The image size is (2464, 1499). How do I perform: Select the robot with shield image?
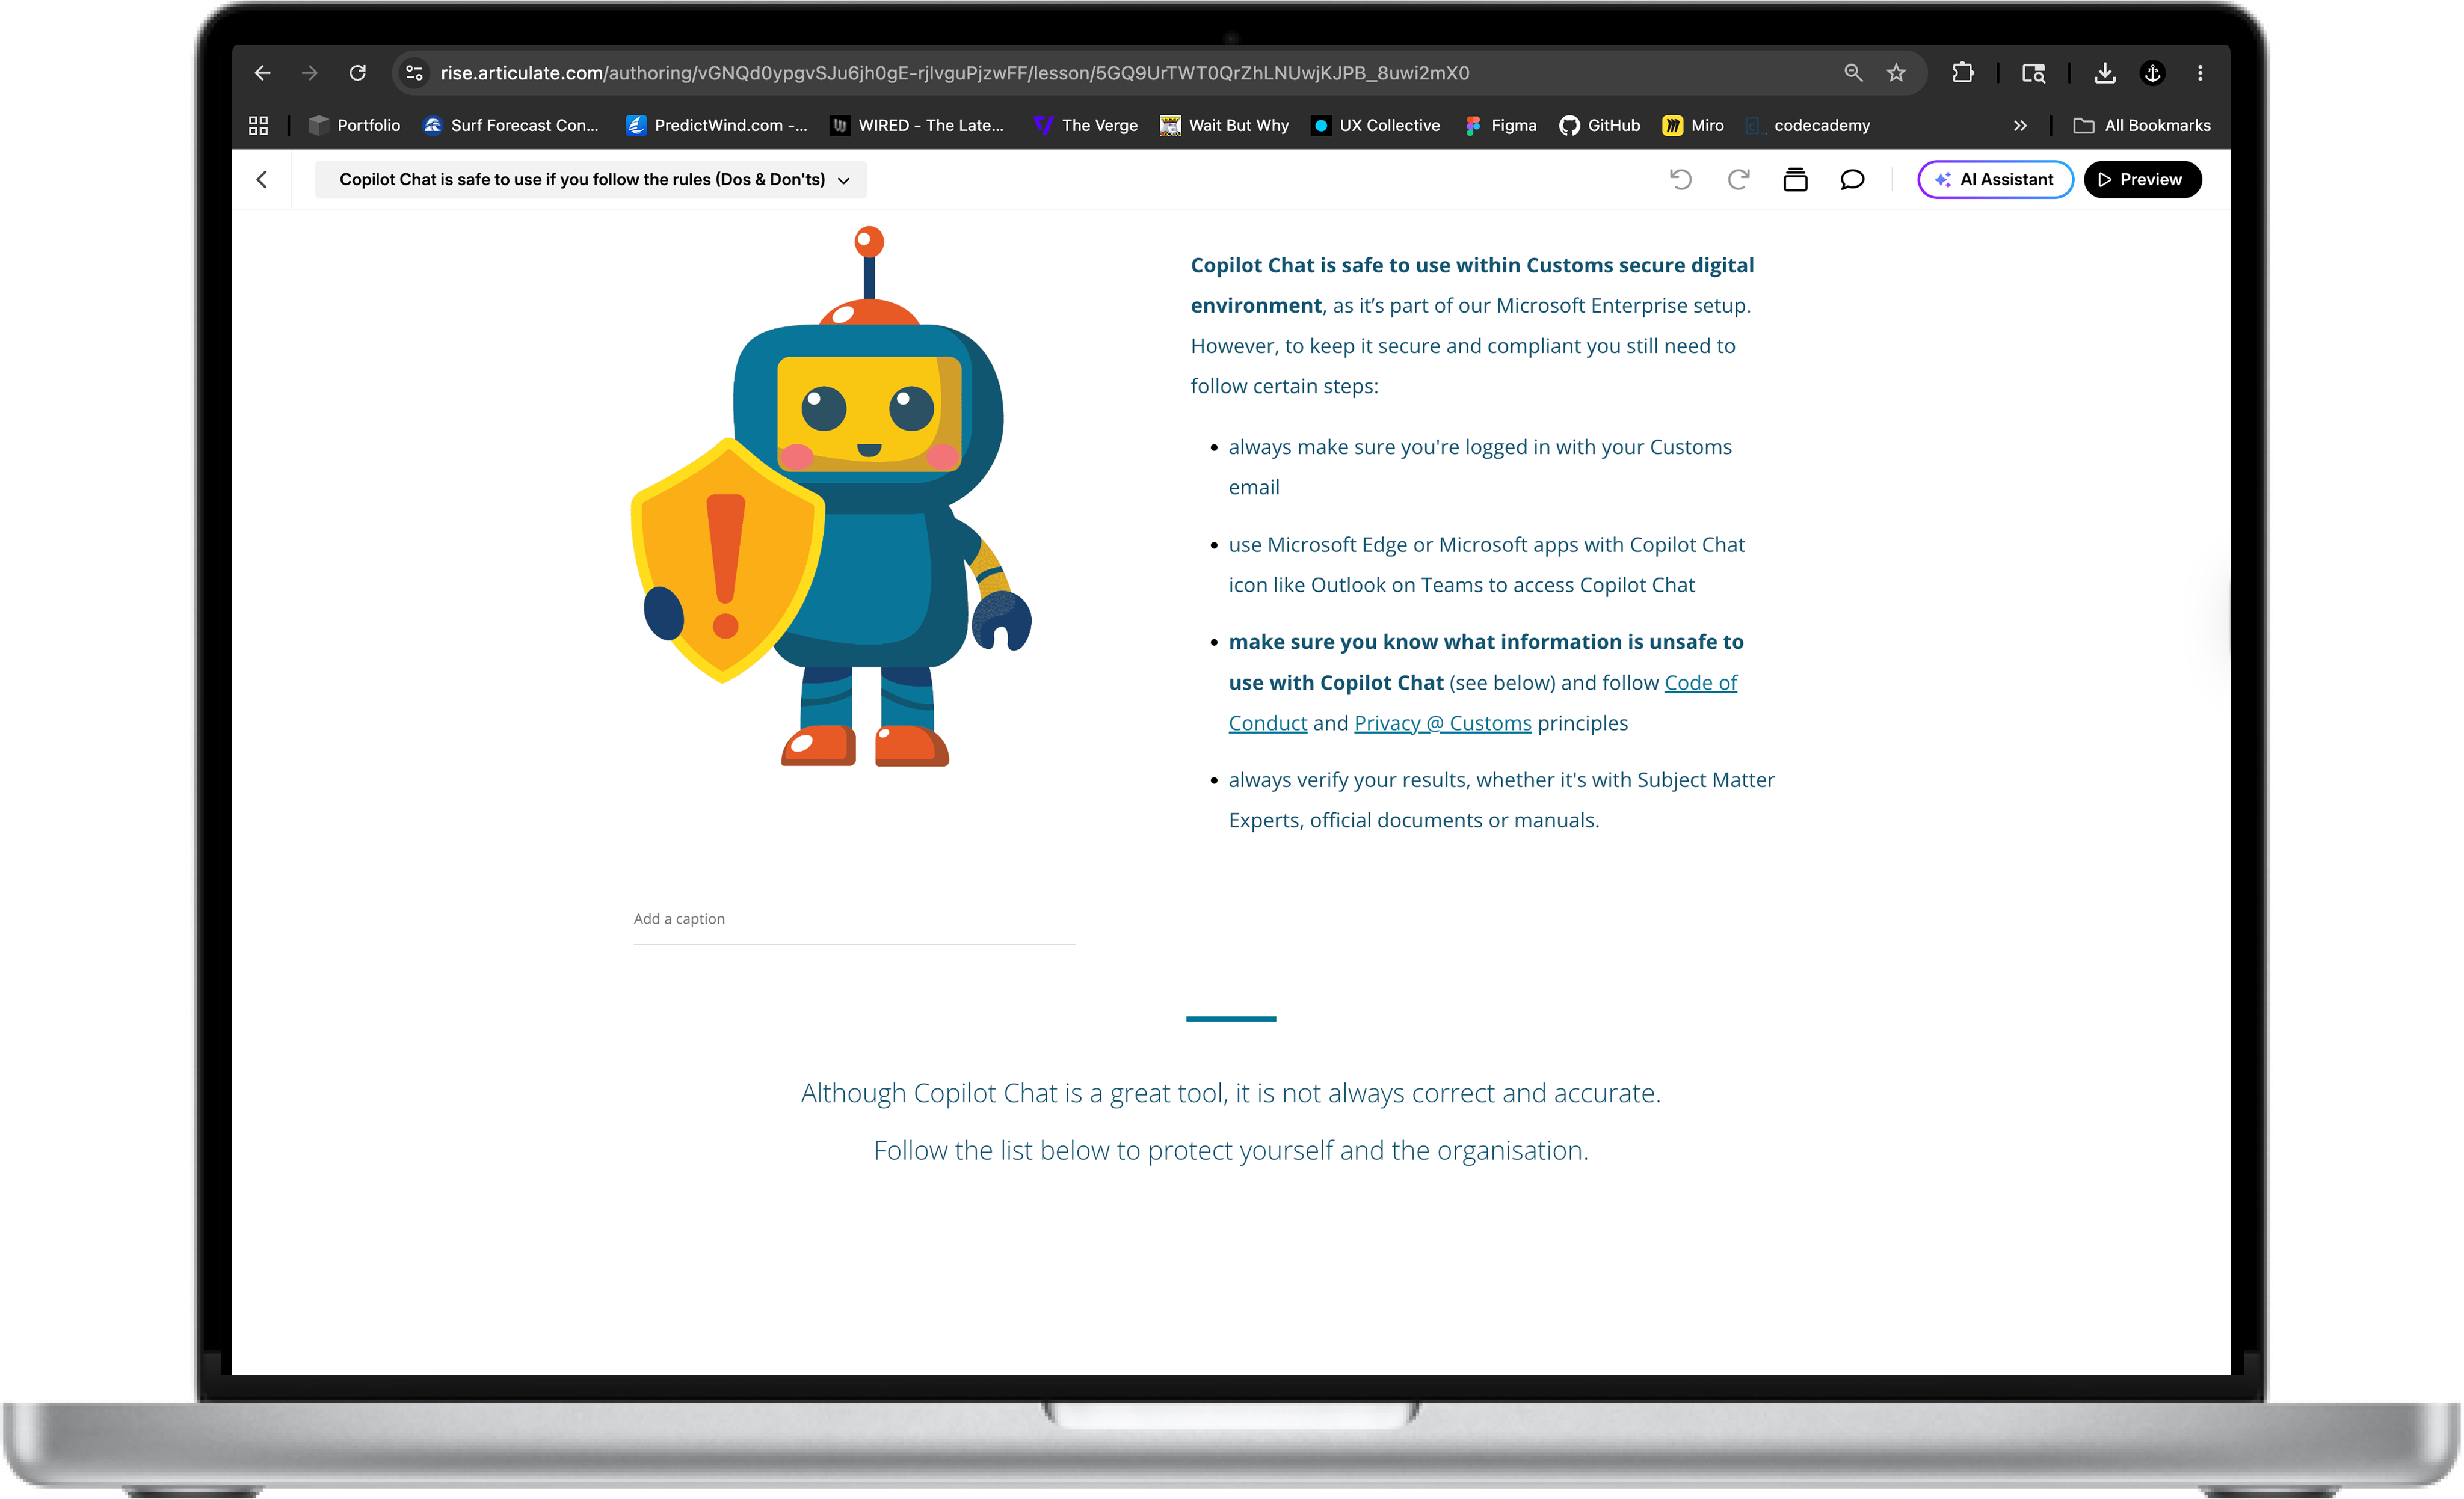832,497
